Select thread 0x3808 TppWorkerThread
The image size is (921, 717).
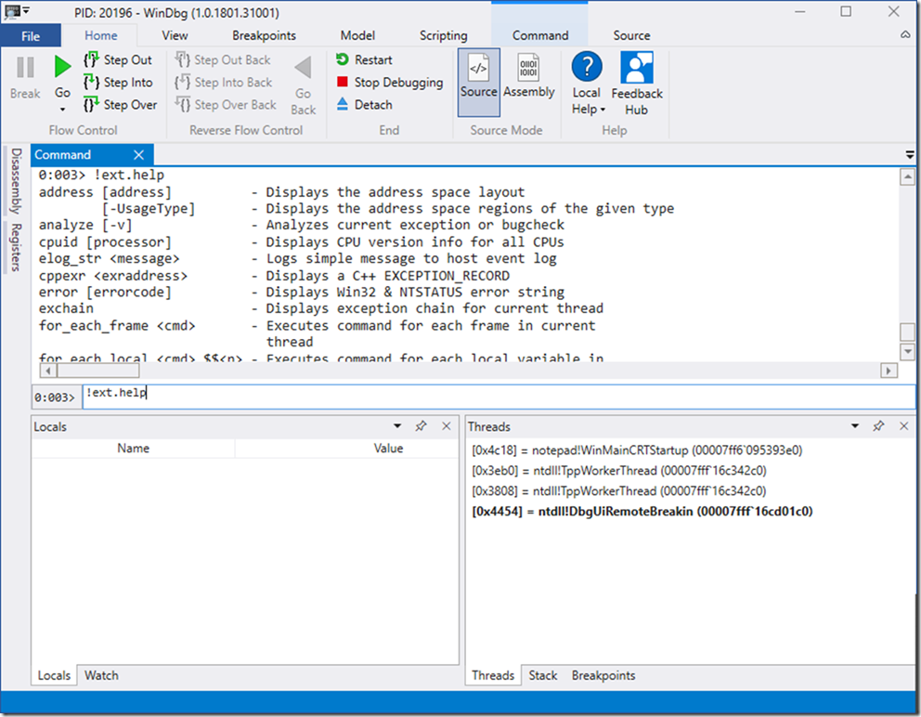[x=619, y=490]
